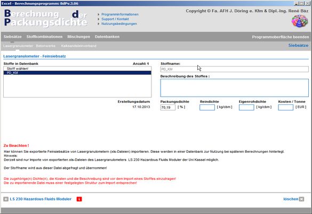The image size is (312, 214).
Task: Switch to the Betonwerke sub-tab
Action: (45, 46)
